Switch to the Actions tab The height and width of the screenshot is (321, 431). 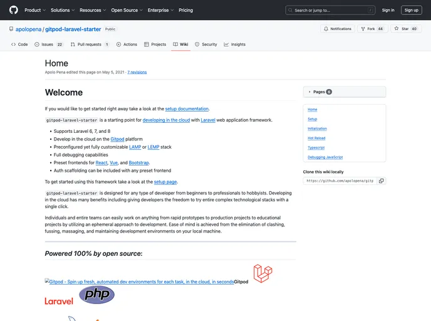(127, 45)
